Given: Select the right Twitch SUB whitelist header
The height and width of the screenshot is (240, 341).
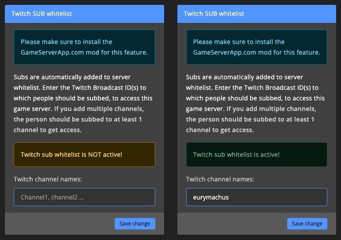Looking at the screenshot, I should pos(257,14).
